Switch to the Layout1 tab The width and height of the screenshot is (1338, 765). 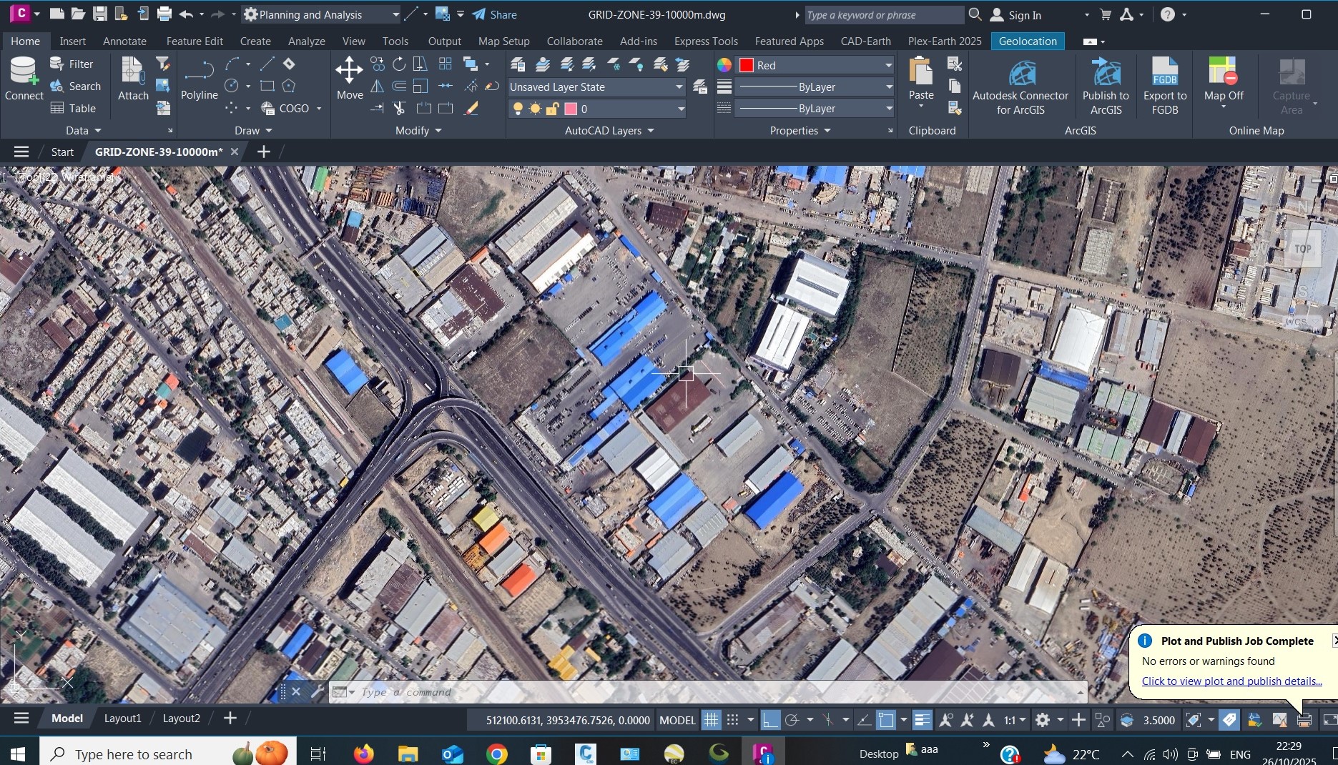pos(122,719)
